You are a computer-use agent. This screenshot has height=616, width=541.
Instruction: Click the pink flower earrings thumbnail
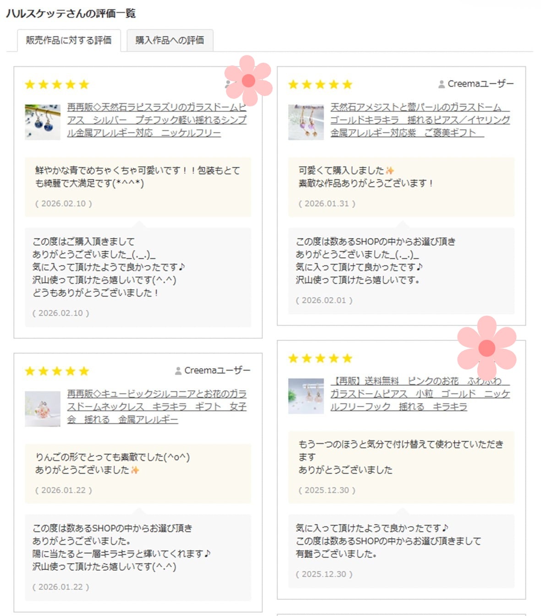306,396
